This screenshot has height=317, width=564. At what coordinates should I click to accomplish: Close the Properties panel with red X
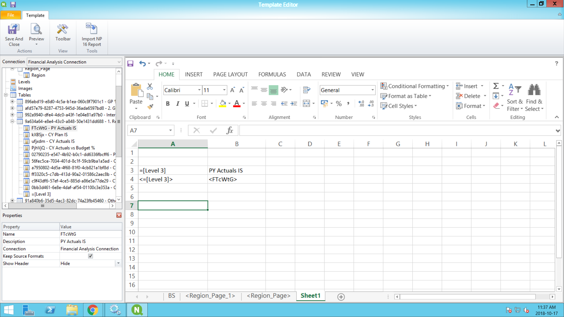coord(119,215)
